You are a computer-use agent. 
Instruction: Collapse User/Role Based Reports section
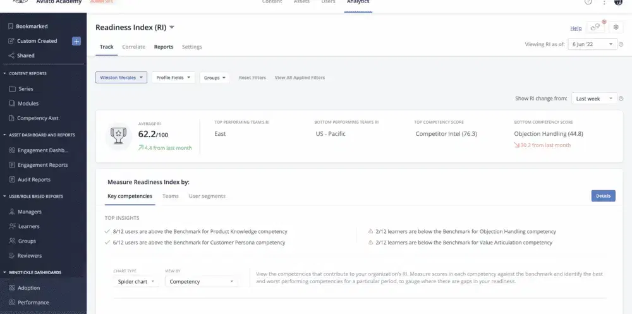pyautogui.click(x=4, y=196)
